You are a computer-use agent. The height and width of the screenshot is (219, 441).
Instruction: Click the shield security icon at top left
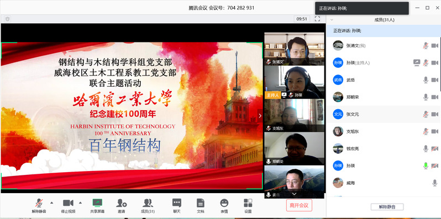pyautogui.click(x=7, y=19)
